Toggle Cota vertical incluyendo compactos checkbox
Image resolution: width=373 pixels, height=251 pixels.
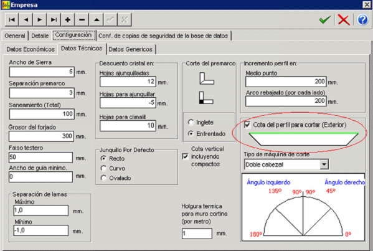pyautogui.click(x=185, y=156)
